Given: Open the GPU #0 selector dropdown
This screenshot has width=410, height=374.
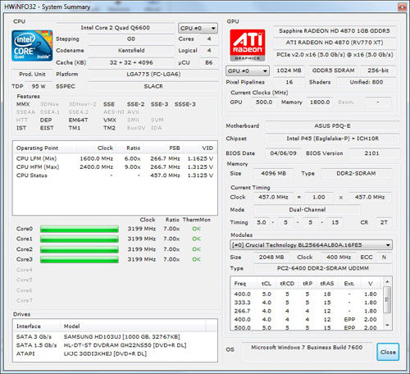Looking at the screenshot, I should coord(248,71).
